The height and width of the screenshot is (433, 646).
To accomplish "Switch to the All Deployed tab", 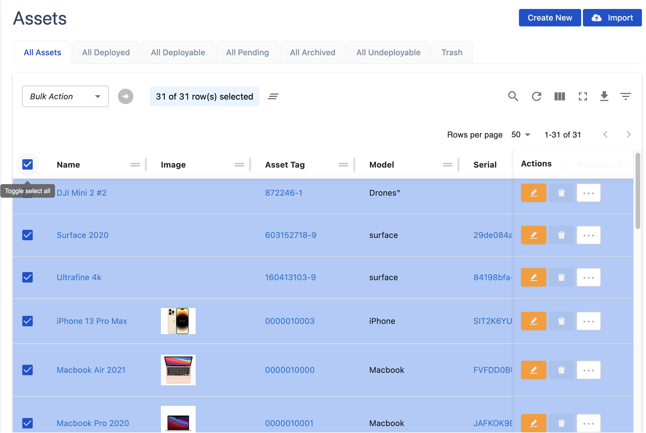I will pyautogui.click(x=106, y=52).
